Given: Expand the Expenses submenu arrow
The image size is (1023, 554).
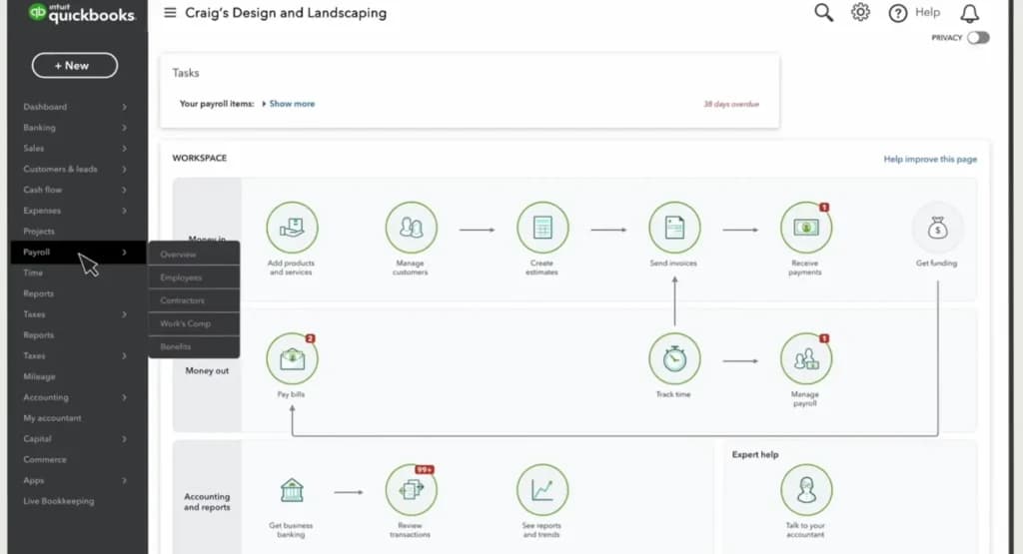Looking at the screenshot, I should (124, 211).
